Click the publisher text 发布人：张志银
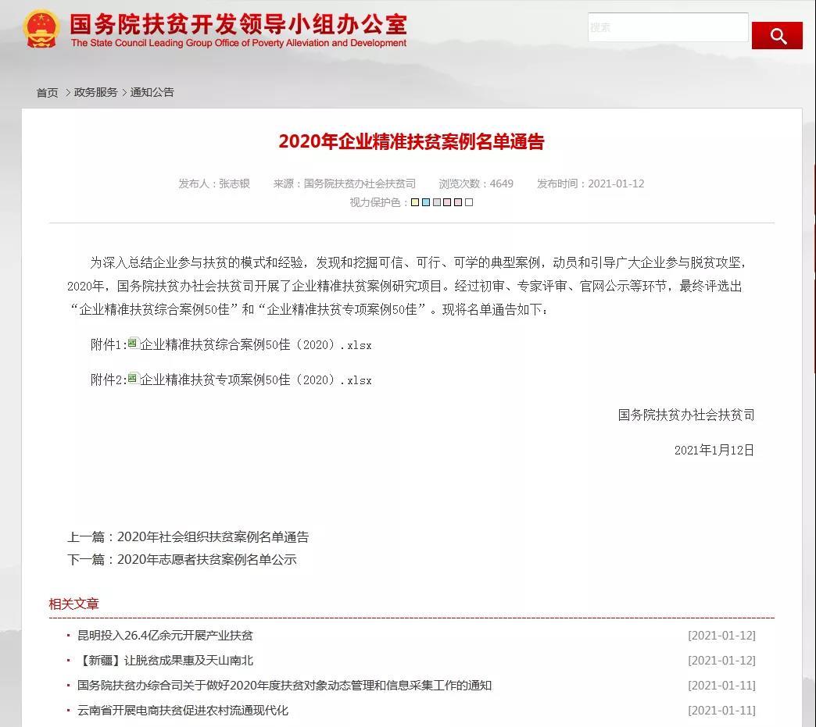Screen dimensions: 816x727 [x=214, y=184]
